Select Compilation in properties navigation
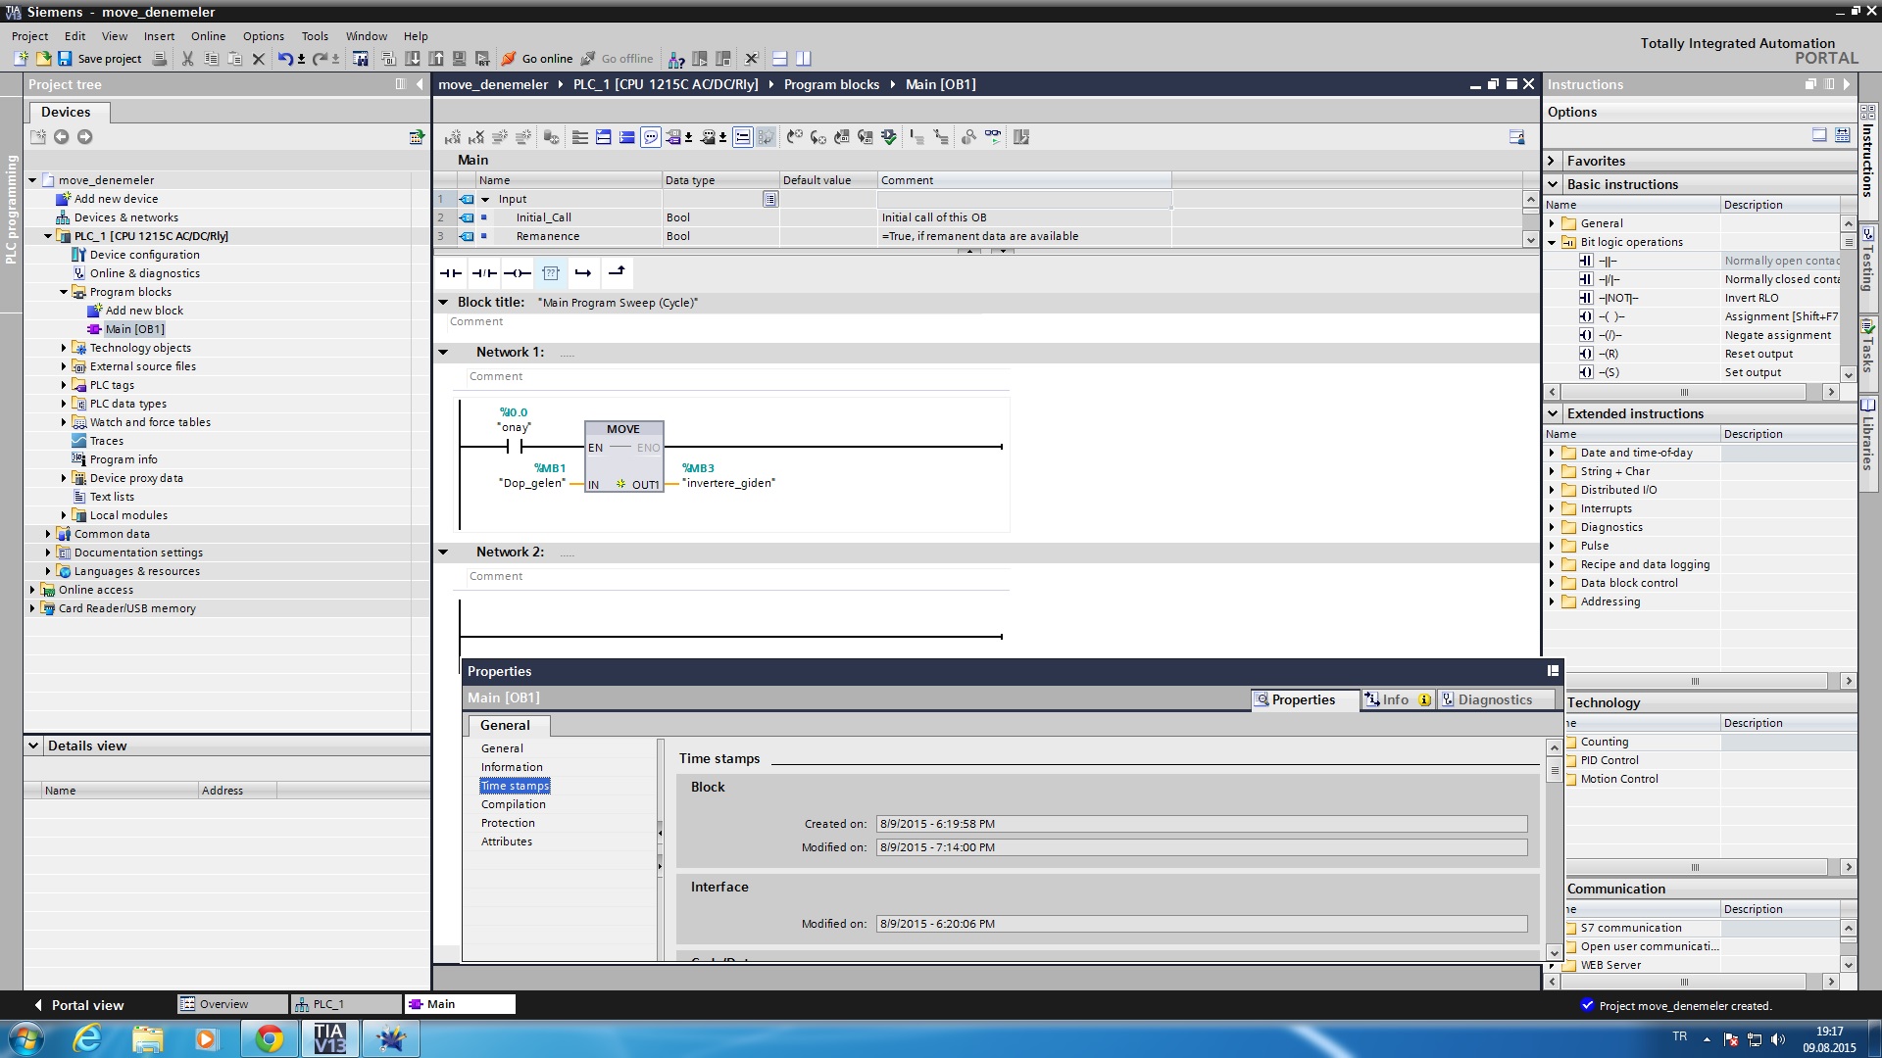Viewport: 1882px width, 1058px height. click(513, 804)
